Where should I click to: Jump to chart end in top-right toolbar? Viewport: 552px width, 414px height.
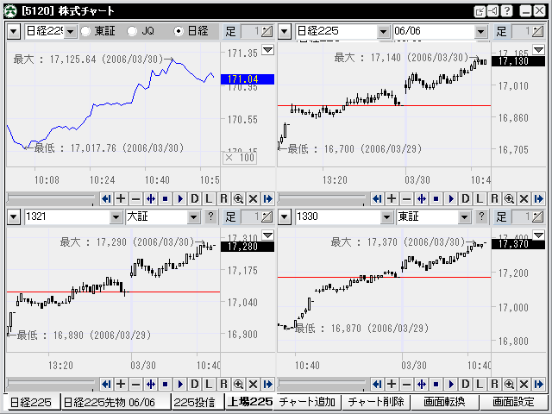538,199
